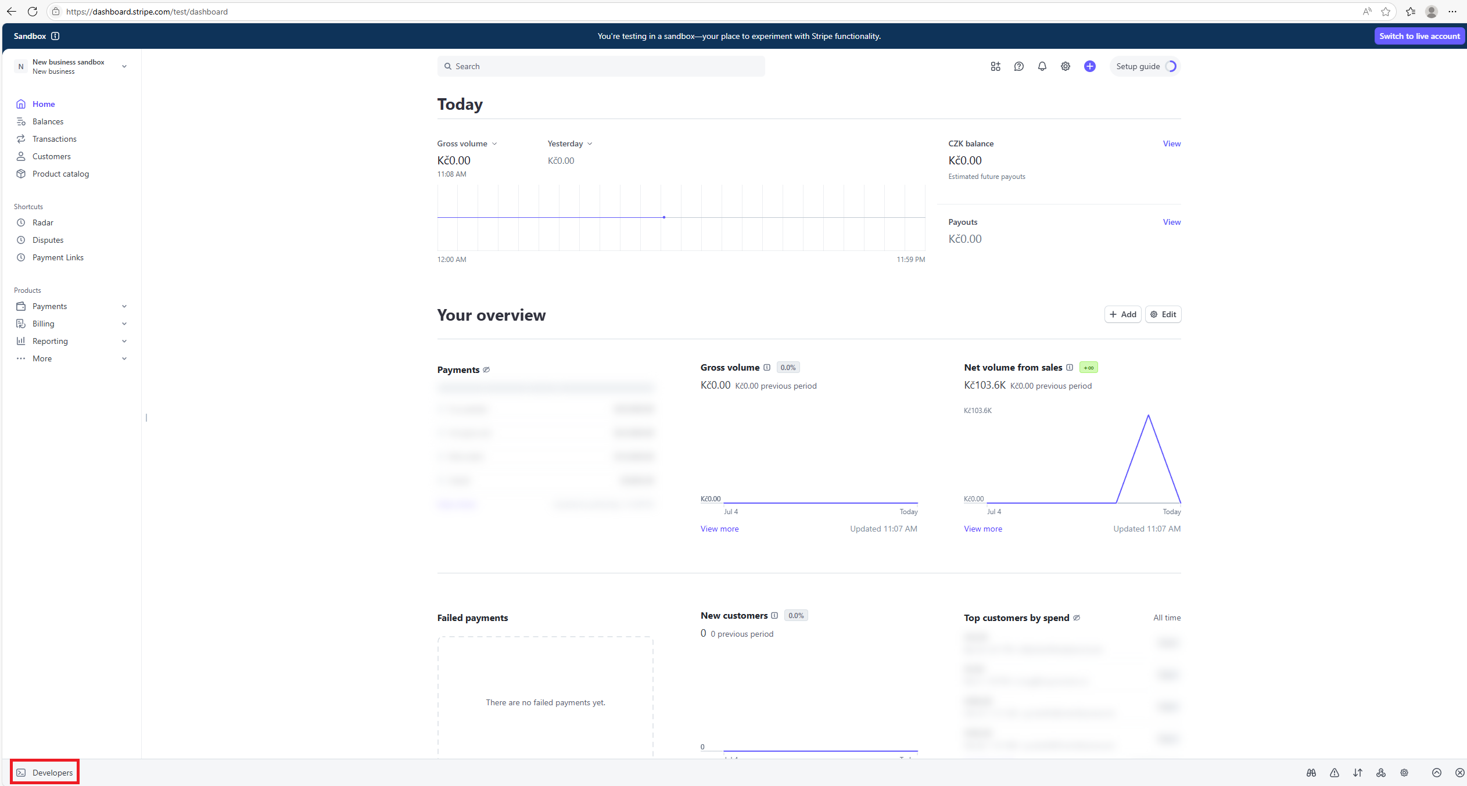Click the Sandbox info icon
The width and height of the screenshot is (1467, 786).
pos(55,36)
